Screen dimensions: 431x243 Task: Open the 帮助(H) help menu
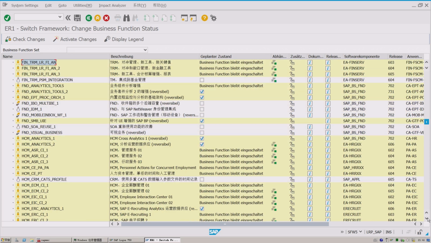click(159, 5)
